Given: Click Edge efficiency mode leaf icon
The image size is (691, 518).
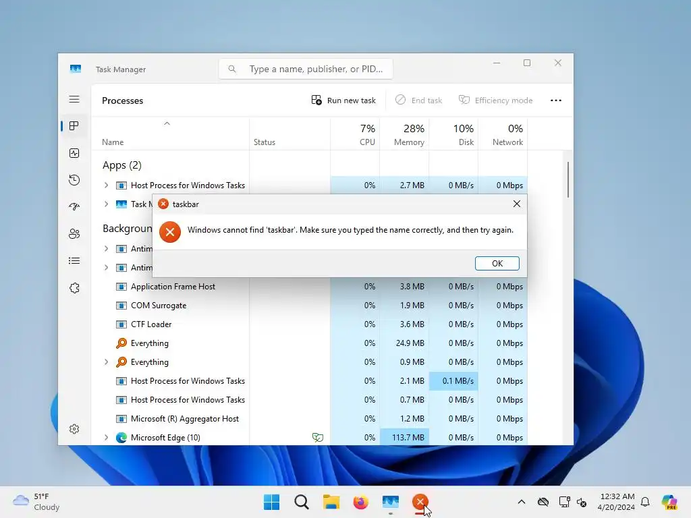Looking at the screenshot, I should tap(317, 437).
